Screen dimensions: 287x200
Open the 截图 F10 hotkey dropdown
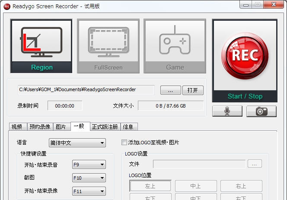[x=89, y=178]
